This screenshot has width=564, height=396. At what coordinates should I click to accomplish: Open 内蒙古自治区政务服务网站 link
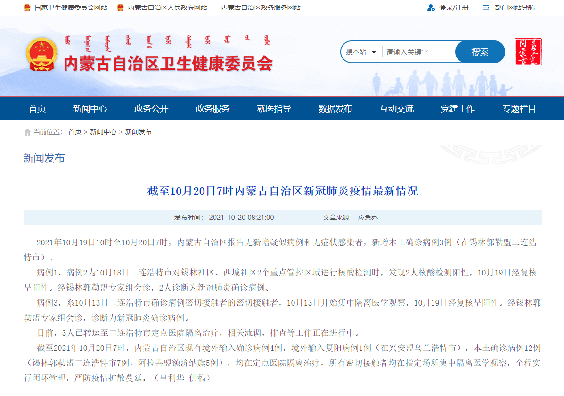[261, 8]
